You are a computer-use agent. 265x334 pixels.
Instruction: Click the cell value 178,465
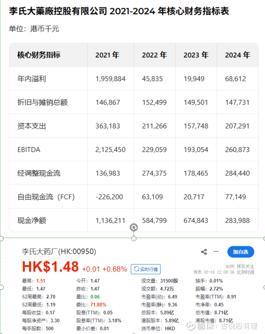[196, 173]
